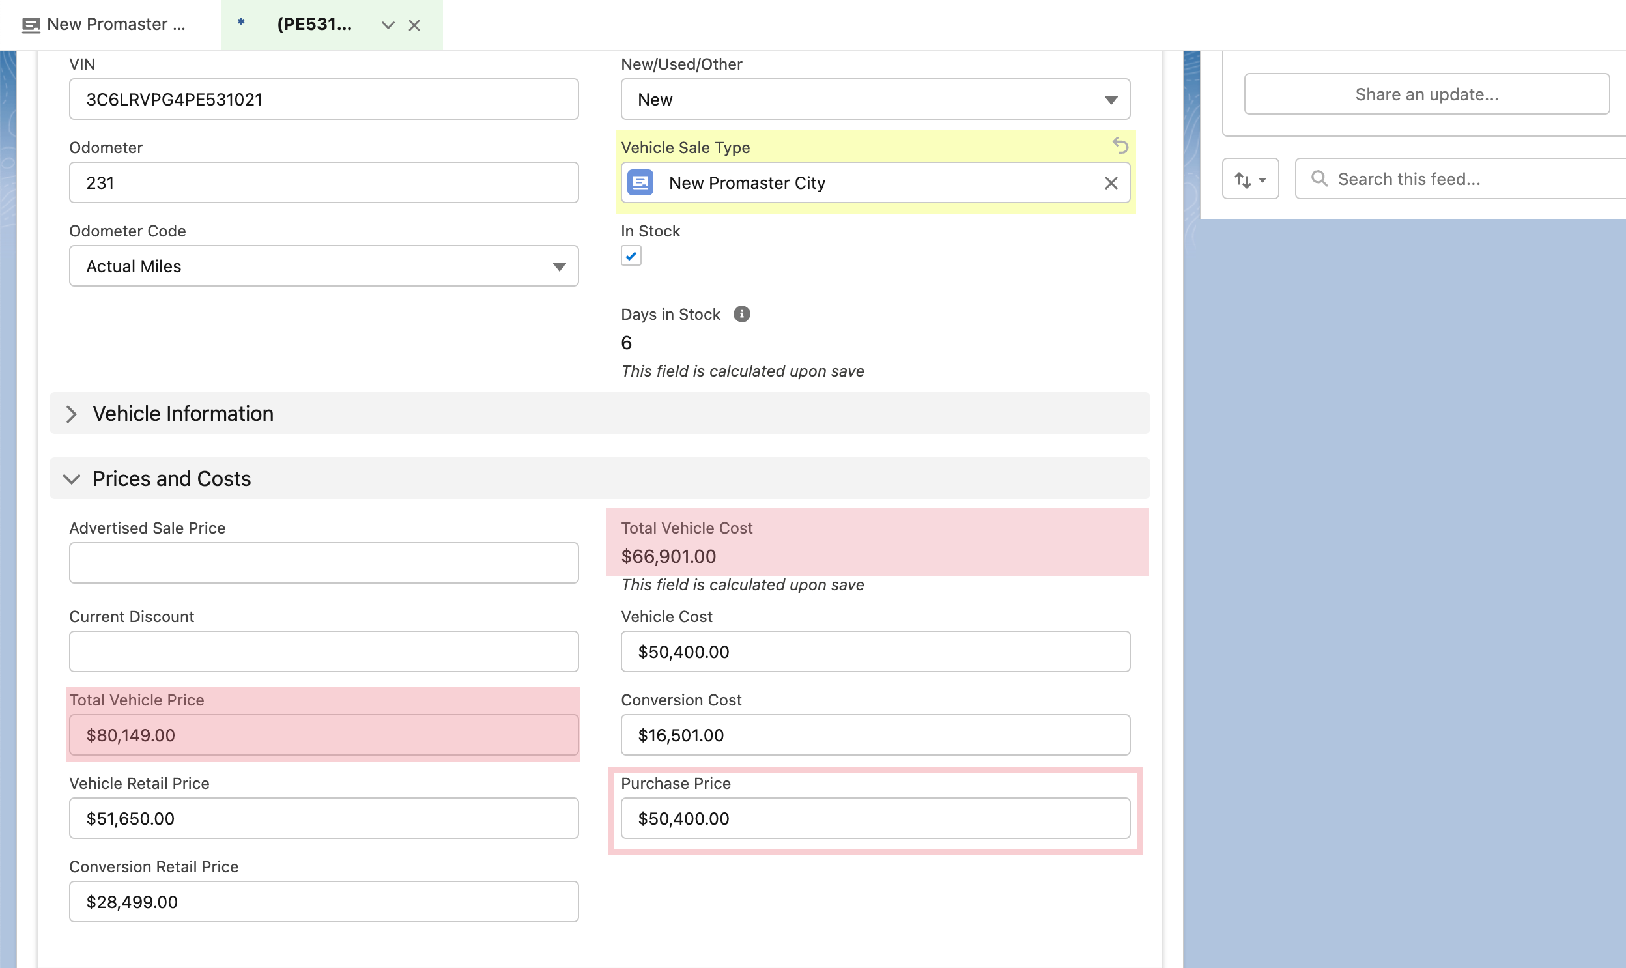Click the Days in Stock info icon
The width and height of the screenshot is (1626, 968).
click(x=741, y=315)
